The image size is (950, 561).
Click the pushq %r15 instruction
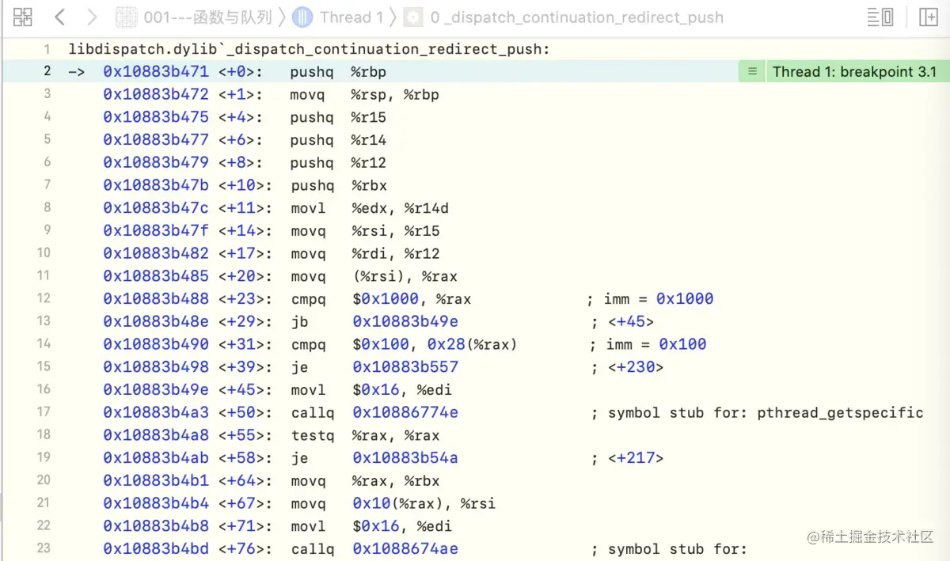(x=338, y=117)
